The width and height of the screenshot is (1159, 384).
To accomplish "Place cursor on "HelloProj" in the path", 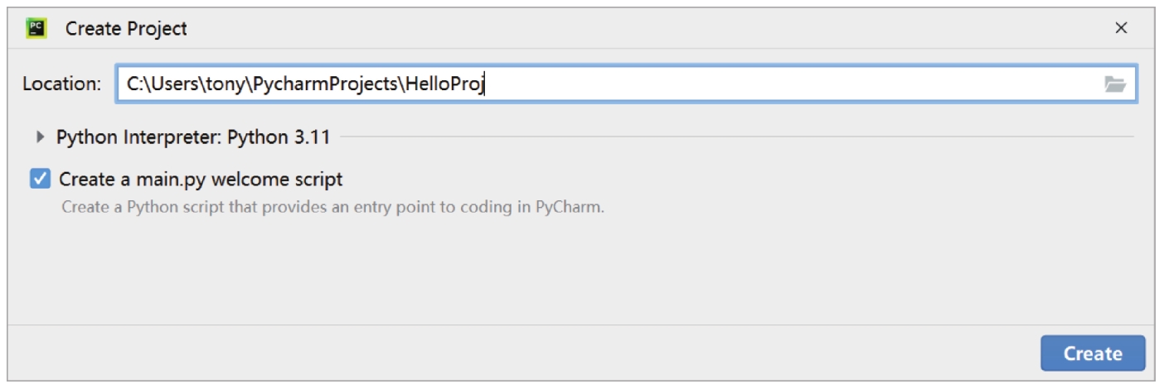I will tap(444, 84).
